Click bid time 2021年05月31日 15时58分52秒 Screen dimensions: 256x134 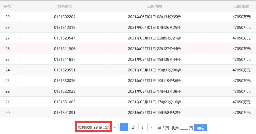click(154, 112)
